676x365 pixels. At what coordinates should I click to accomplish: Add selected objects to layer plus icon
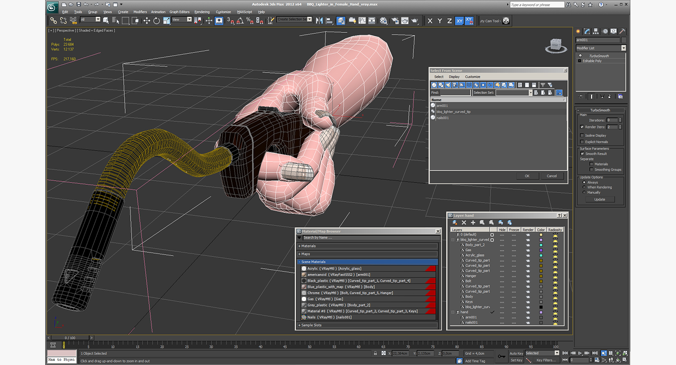click(473, 222)
